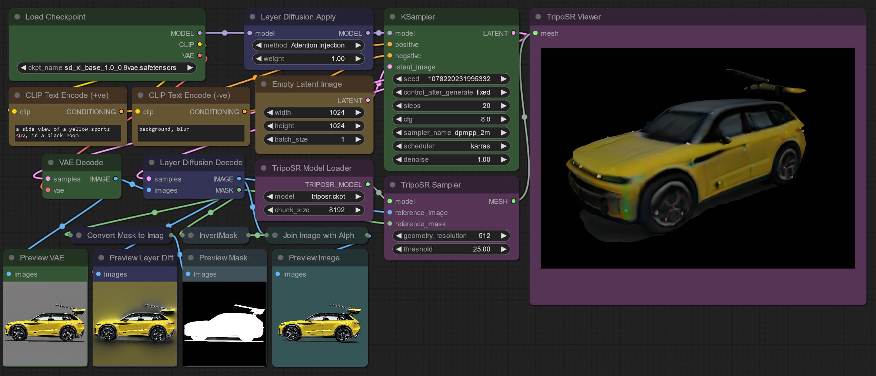The width and height of the screenshot is (876, 376).
Task: Click the IMAGE output socket on VAE Decode
Action: tap(116, 179)
